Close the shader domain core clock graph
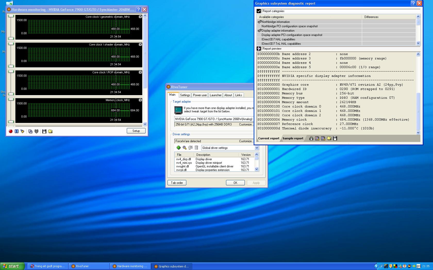 (140, 44)
